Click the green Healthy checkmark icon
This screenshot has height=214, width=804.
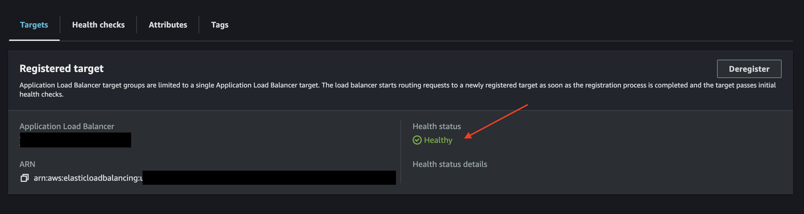pyautogui.click(x=417, y=140)
